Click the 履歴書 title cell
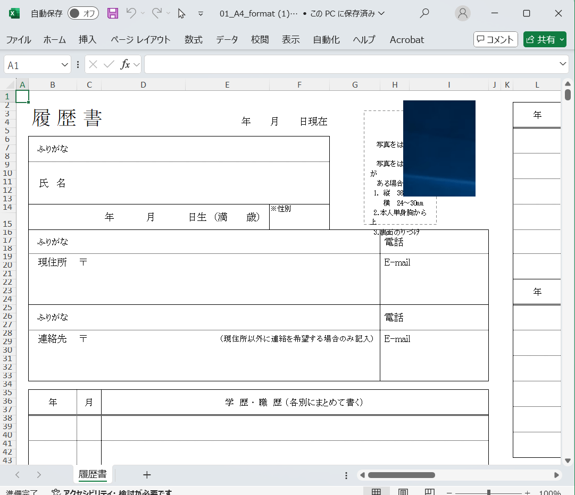This screenshot has width=575, height=495. click(x=66, y=117)
